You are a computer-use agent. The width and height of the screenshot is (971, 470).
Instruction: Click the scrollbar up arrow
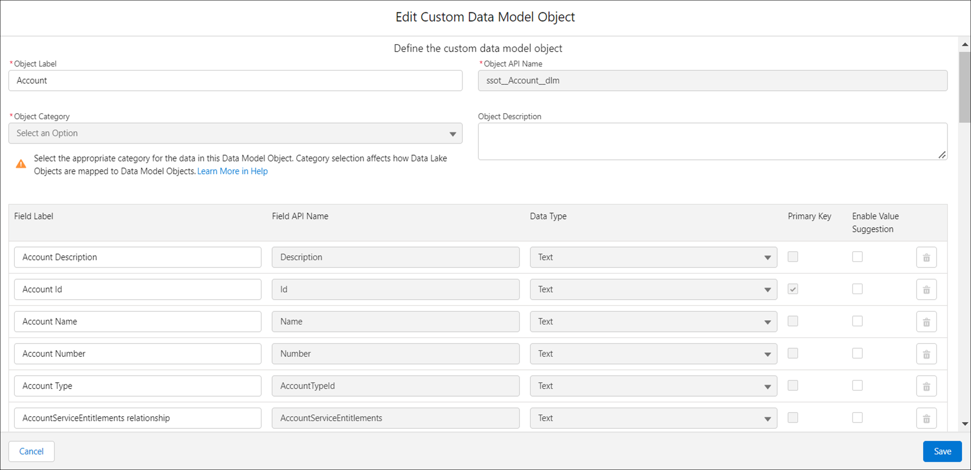(x=965, y=45)
